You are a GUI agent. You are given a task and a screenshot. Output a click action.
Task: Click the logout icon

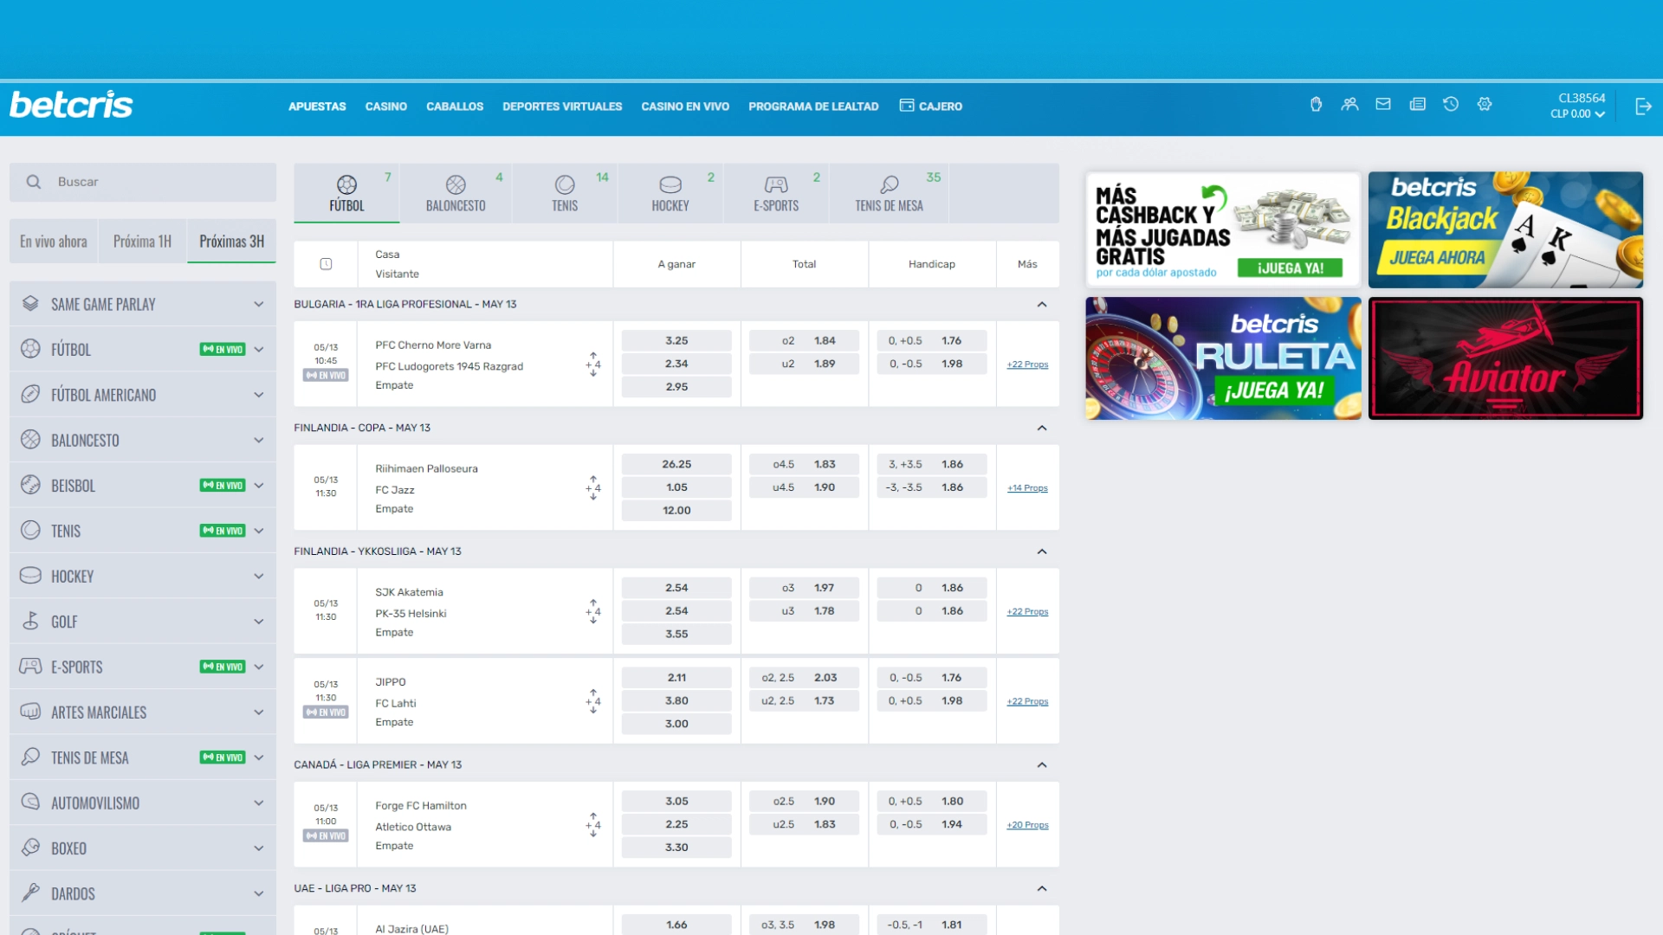pos(1643,106)
